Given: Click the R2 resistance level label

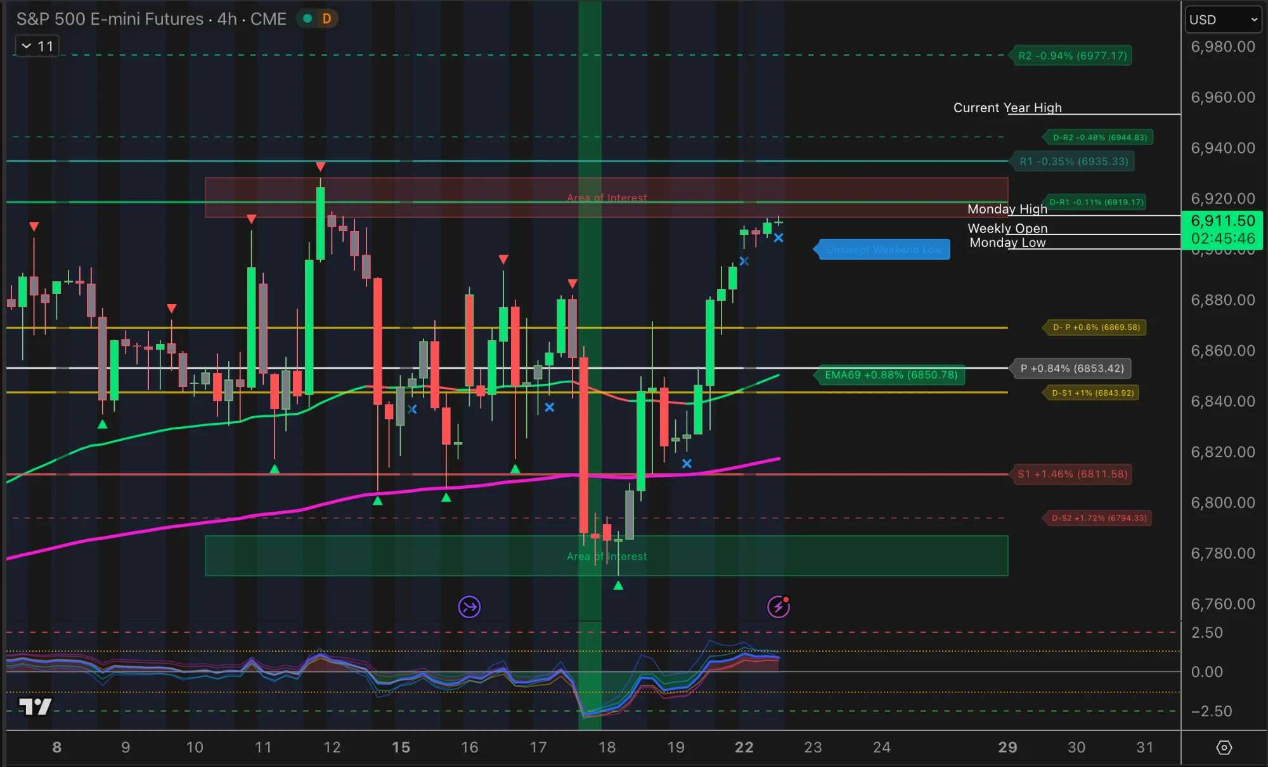Looking at the screenshot, I should click(x=1071, y=56).
